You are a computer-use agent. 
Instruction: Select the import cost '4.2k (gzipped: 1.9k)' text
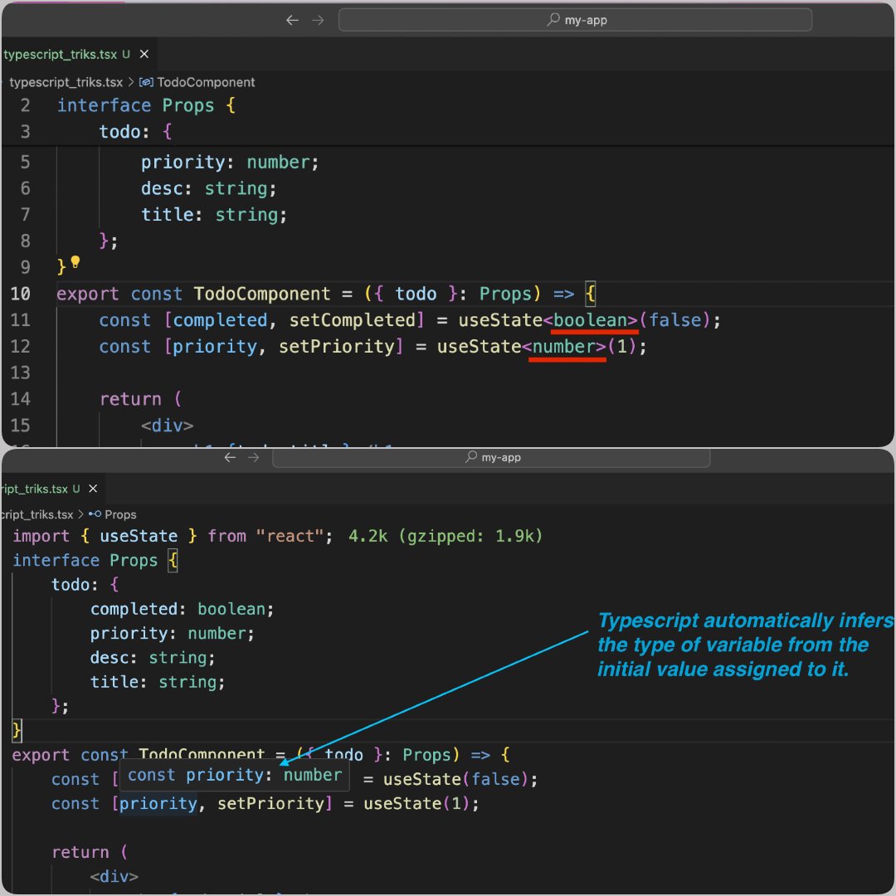(446, 536)
